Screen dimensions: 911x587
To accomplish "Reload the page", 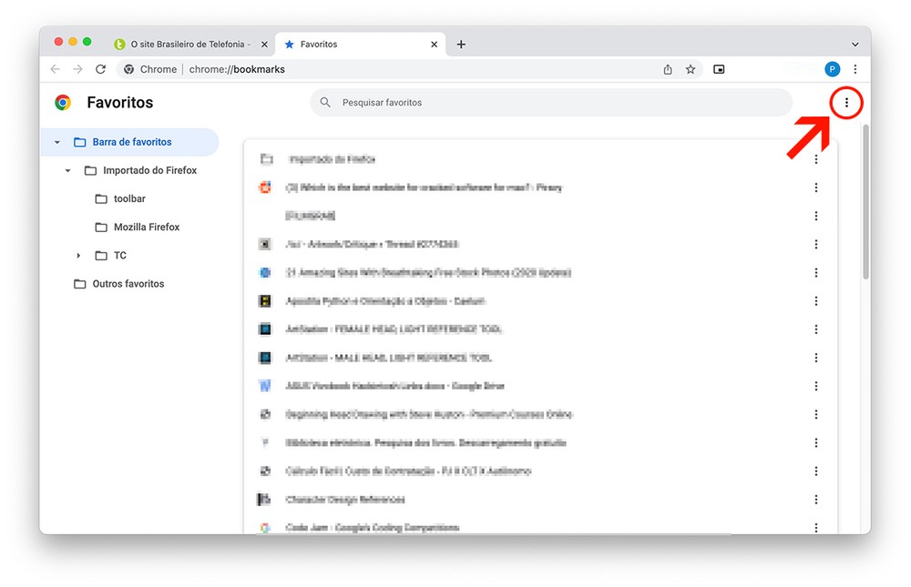I will [101, 69].
